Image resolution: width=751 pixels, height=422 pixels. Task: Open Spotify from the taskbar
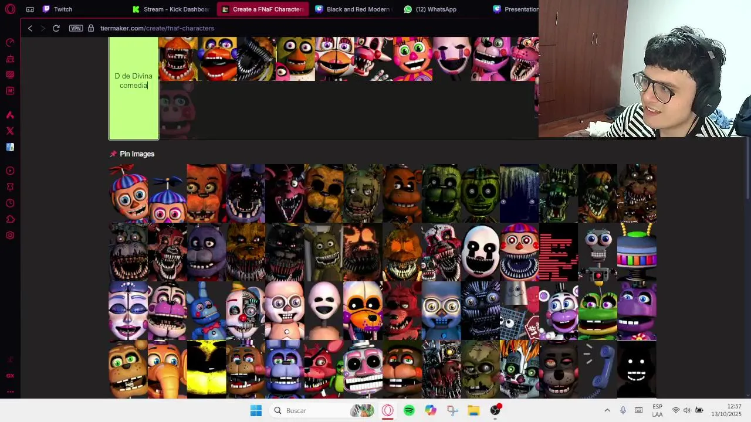[409, 411]
